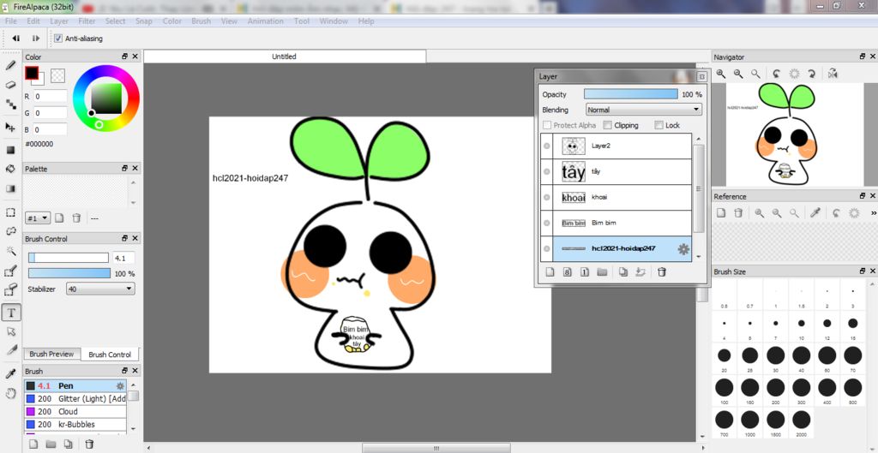
Task: Click Zoom out icon in Navigator
Action: (x=738, y=74)
